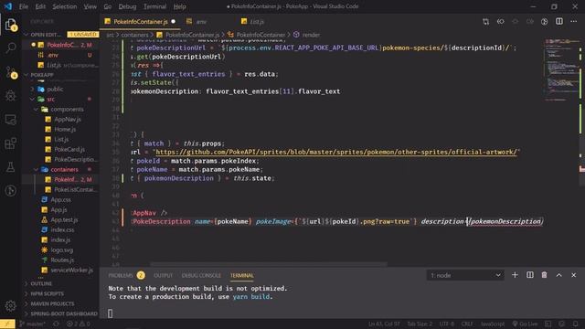The height and width of the screenshot is (329, 585).
Task: Click feedback smiley in status bar
Action: (x=562, y=324)
